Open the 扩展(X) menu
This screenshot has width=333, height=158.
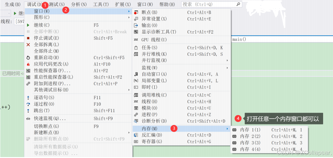[123, 4]
